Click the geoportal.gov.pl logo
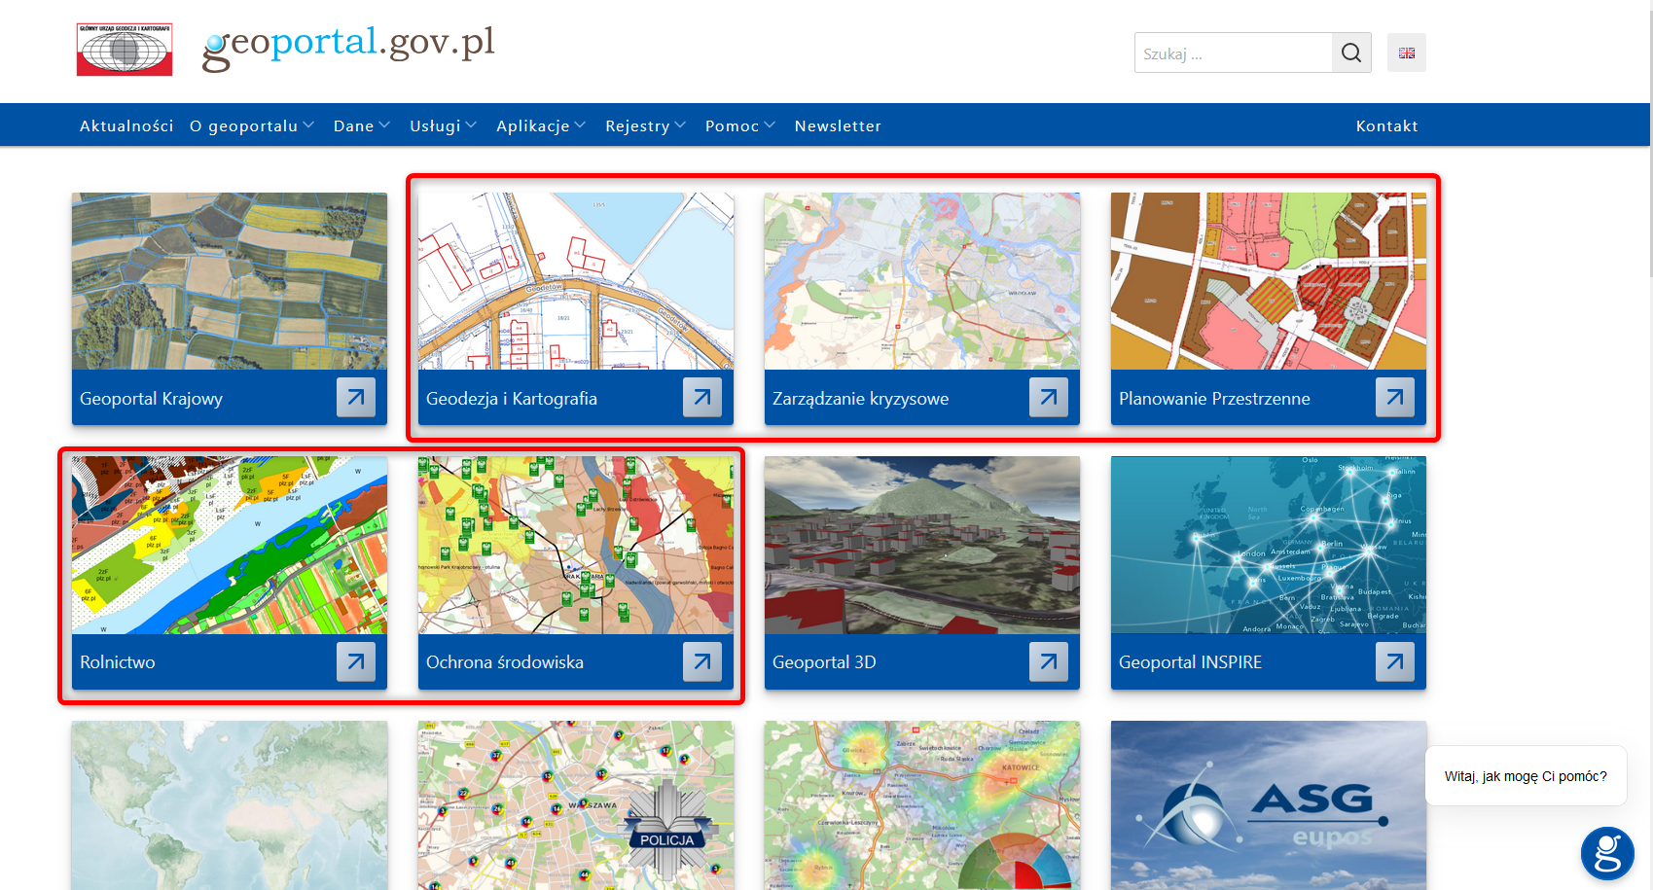 [x=348, y=46]
